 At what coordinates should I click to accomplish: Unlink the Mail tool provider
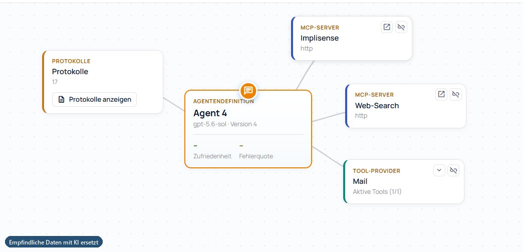[453, 170]
